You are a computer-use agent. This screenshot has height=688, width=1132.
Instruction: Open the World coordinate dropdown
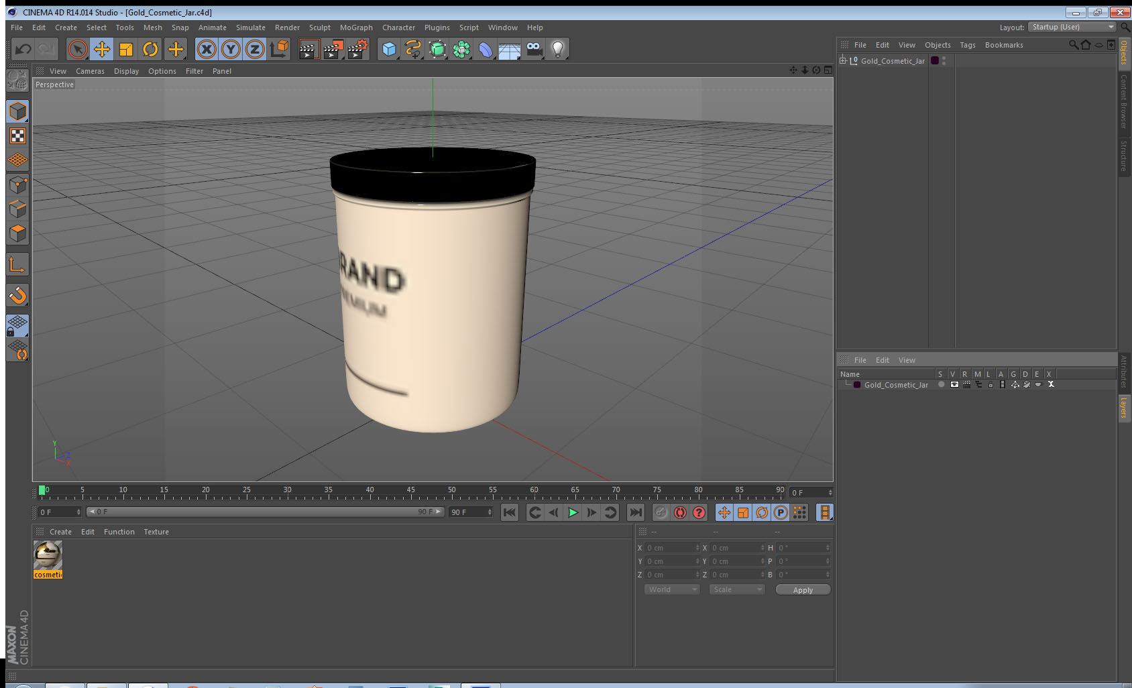[672, 589]
